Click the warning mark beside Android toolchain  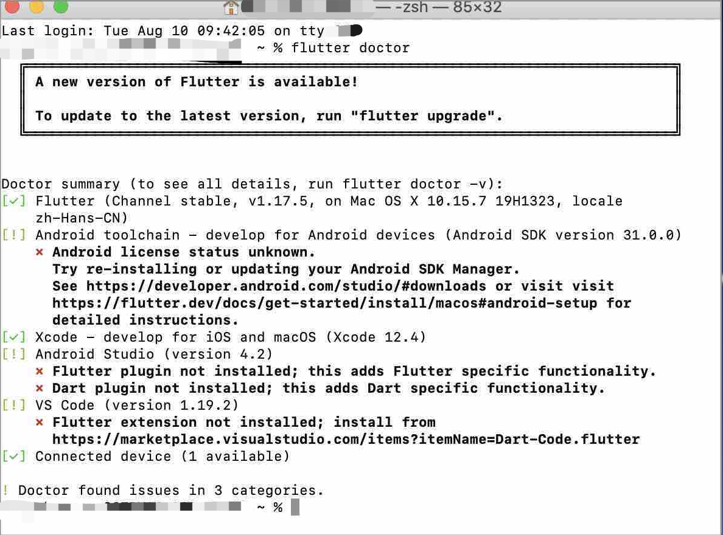pyautogui.click(x=14, y=235)
